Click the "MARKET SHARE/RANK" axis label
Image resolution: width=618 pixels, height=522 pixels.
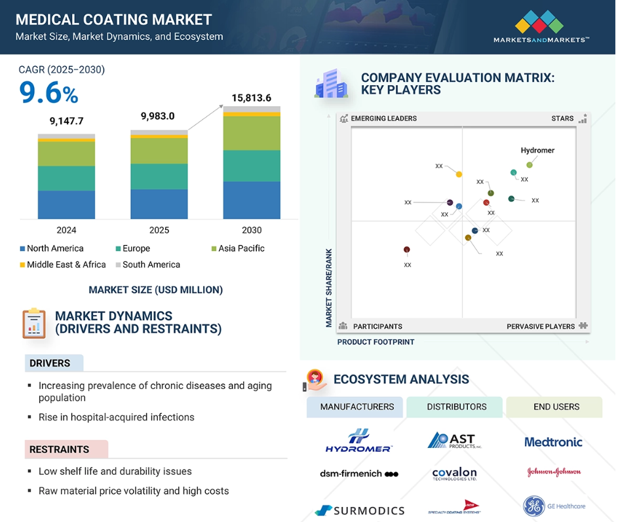click(329, 288)
